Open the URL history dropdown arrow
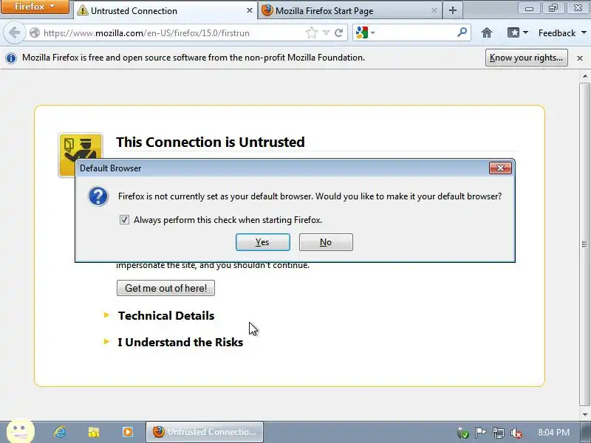Screen dimensions: 591x443 click(326, 33)
